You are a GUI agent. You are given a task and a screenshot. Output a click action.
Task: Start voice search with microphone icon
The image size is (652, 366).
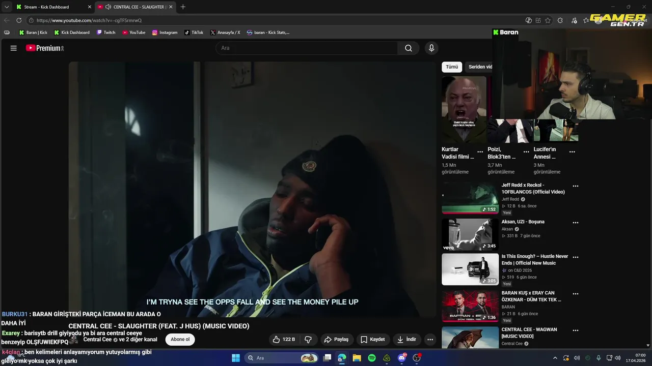[431, 48]
